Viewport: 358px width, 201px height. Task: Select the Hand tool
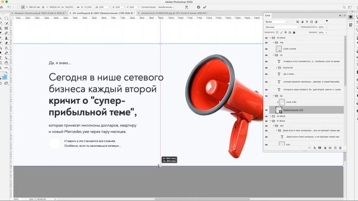[6, 63]
